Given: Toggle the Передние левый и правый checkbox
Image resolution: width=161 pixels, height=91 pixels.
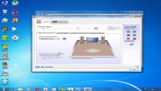Looking at the screenshot, I should pyautogui.click(x=41, y=56).
